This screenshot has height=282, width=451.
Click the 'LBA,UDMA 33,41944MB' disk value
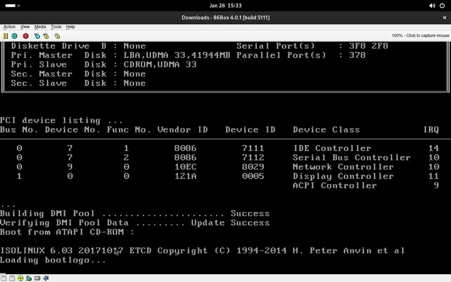coord(177,55)
